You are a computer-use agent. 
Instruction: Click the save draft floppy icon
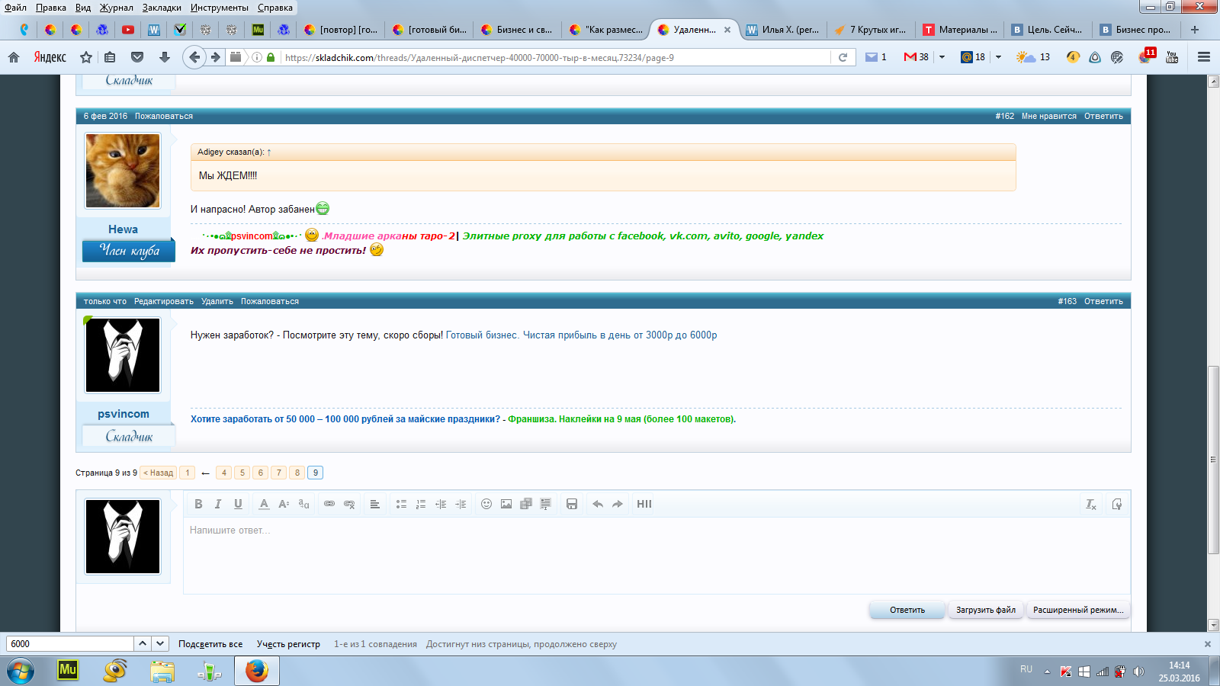click(x=572, y=504)
